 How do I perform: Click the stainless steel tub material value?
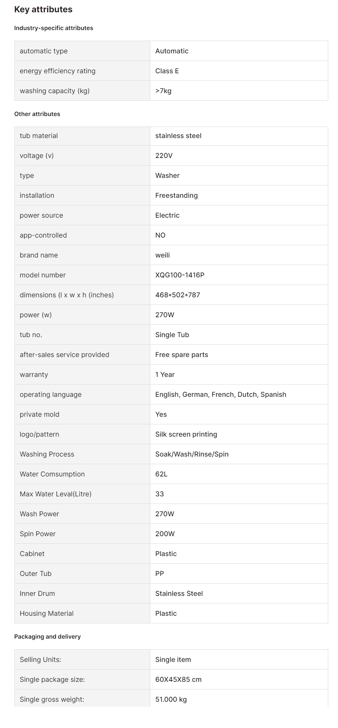(x=178, y=136)
